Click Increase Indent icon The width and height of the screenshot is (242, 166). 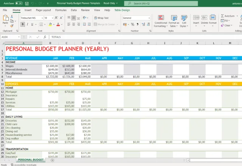point(89,24)
